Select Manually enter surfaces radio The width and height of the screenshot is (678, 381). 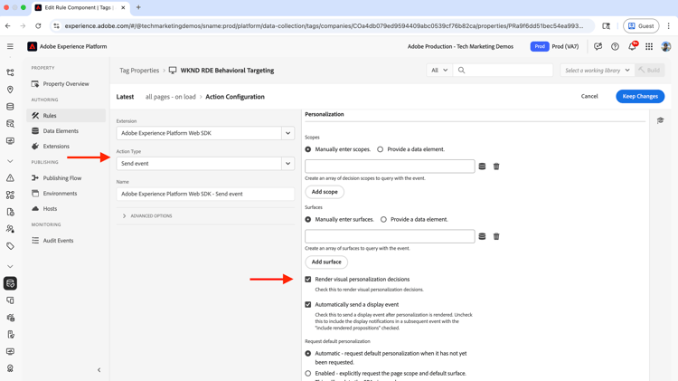click(x=308, y=220)
